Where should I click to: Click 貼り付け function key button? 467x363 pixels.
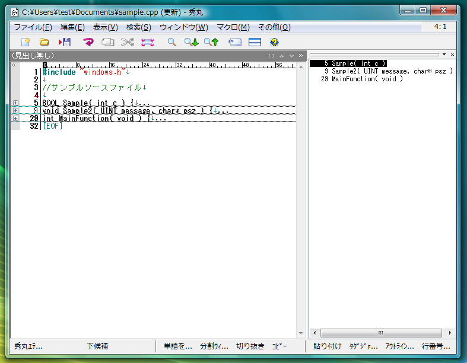pyautogui.click(x=328, y=346)
